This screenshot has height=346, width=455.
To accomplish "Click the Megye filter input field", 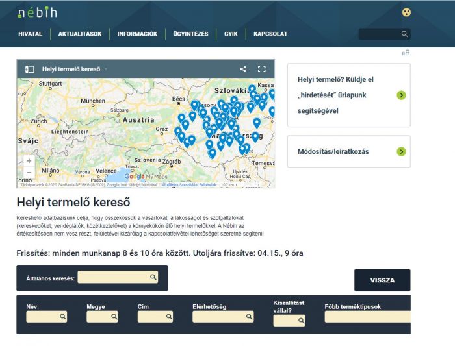I will [101, 317].
